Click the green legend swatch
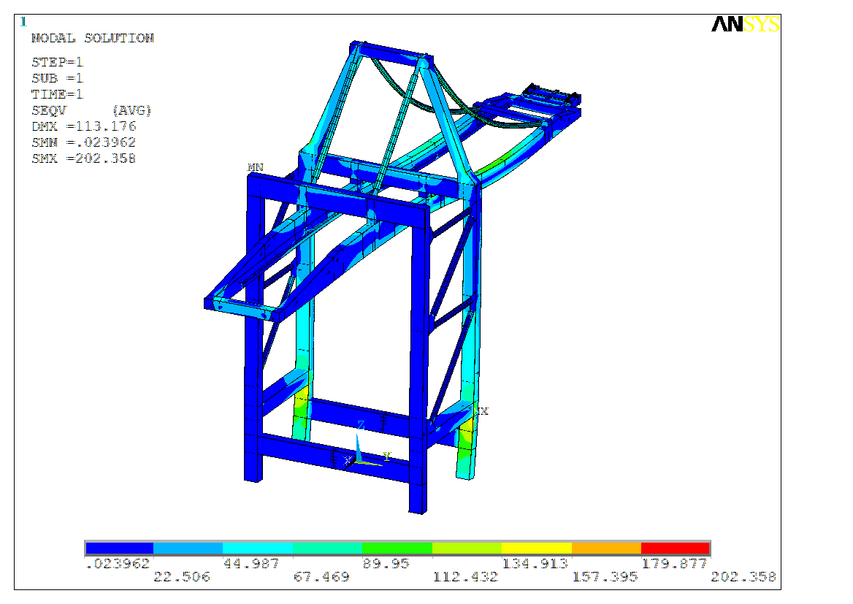Viewport: 853px width, 604px height. [397, 548]
